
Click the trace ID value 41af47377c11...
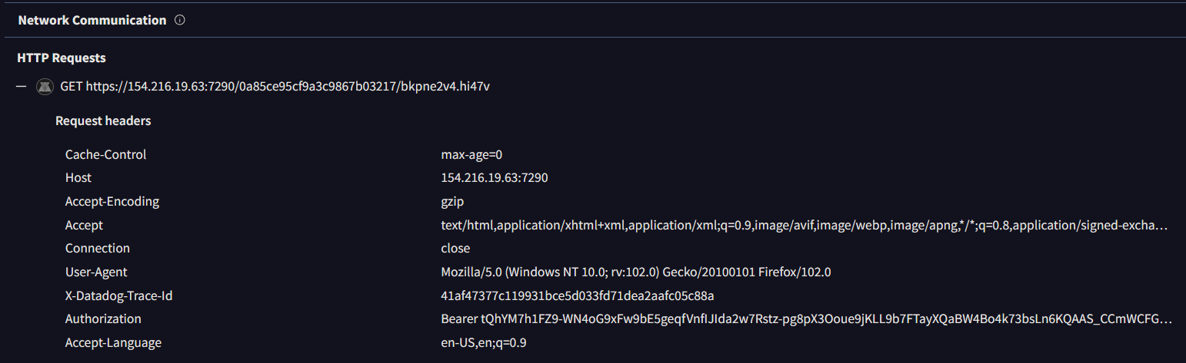pos(577,295)
